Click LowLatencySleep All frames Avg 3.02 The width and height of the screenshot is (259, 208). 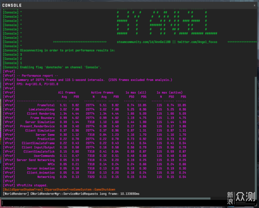pyautogui.click(x=63, y=109)
